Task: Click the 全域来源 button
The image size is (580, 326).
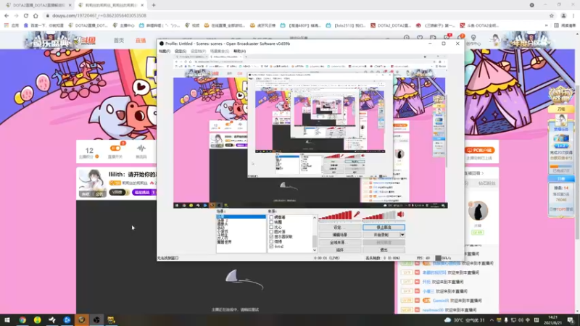Action: (339, 243)
